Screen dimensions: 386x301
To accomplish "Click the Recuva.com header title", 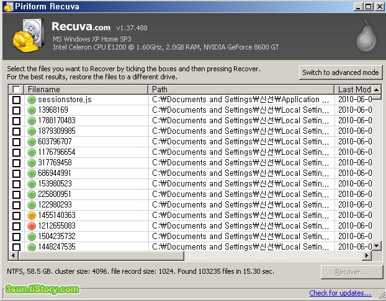I will [81, 27].
